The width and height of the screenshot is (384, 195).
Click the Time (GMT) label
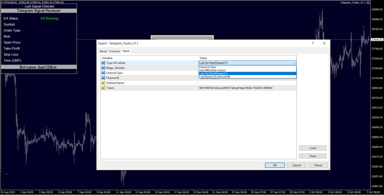point(12,60)
